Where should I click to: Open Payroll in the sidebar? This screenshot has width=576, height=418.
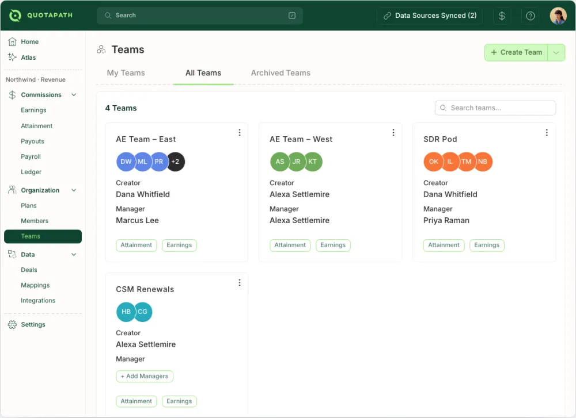click(31, 156)
